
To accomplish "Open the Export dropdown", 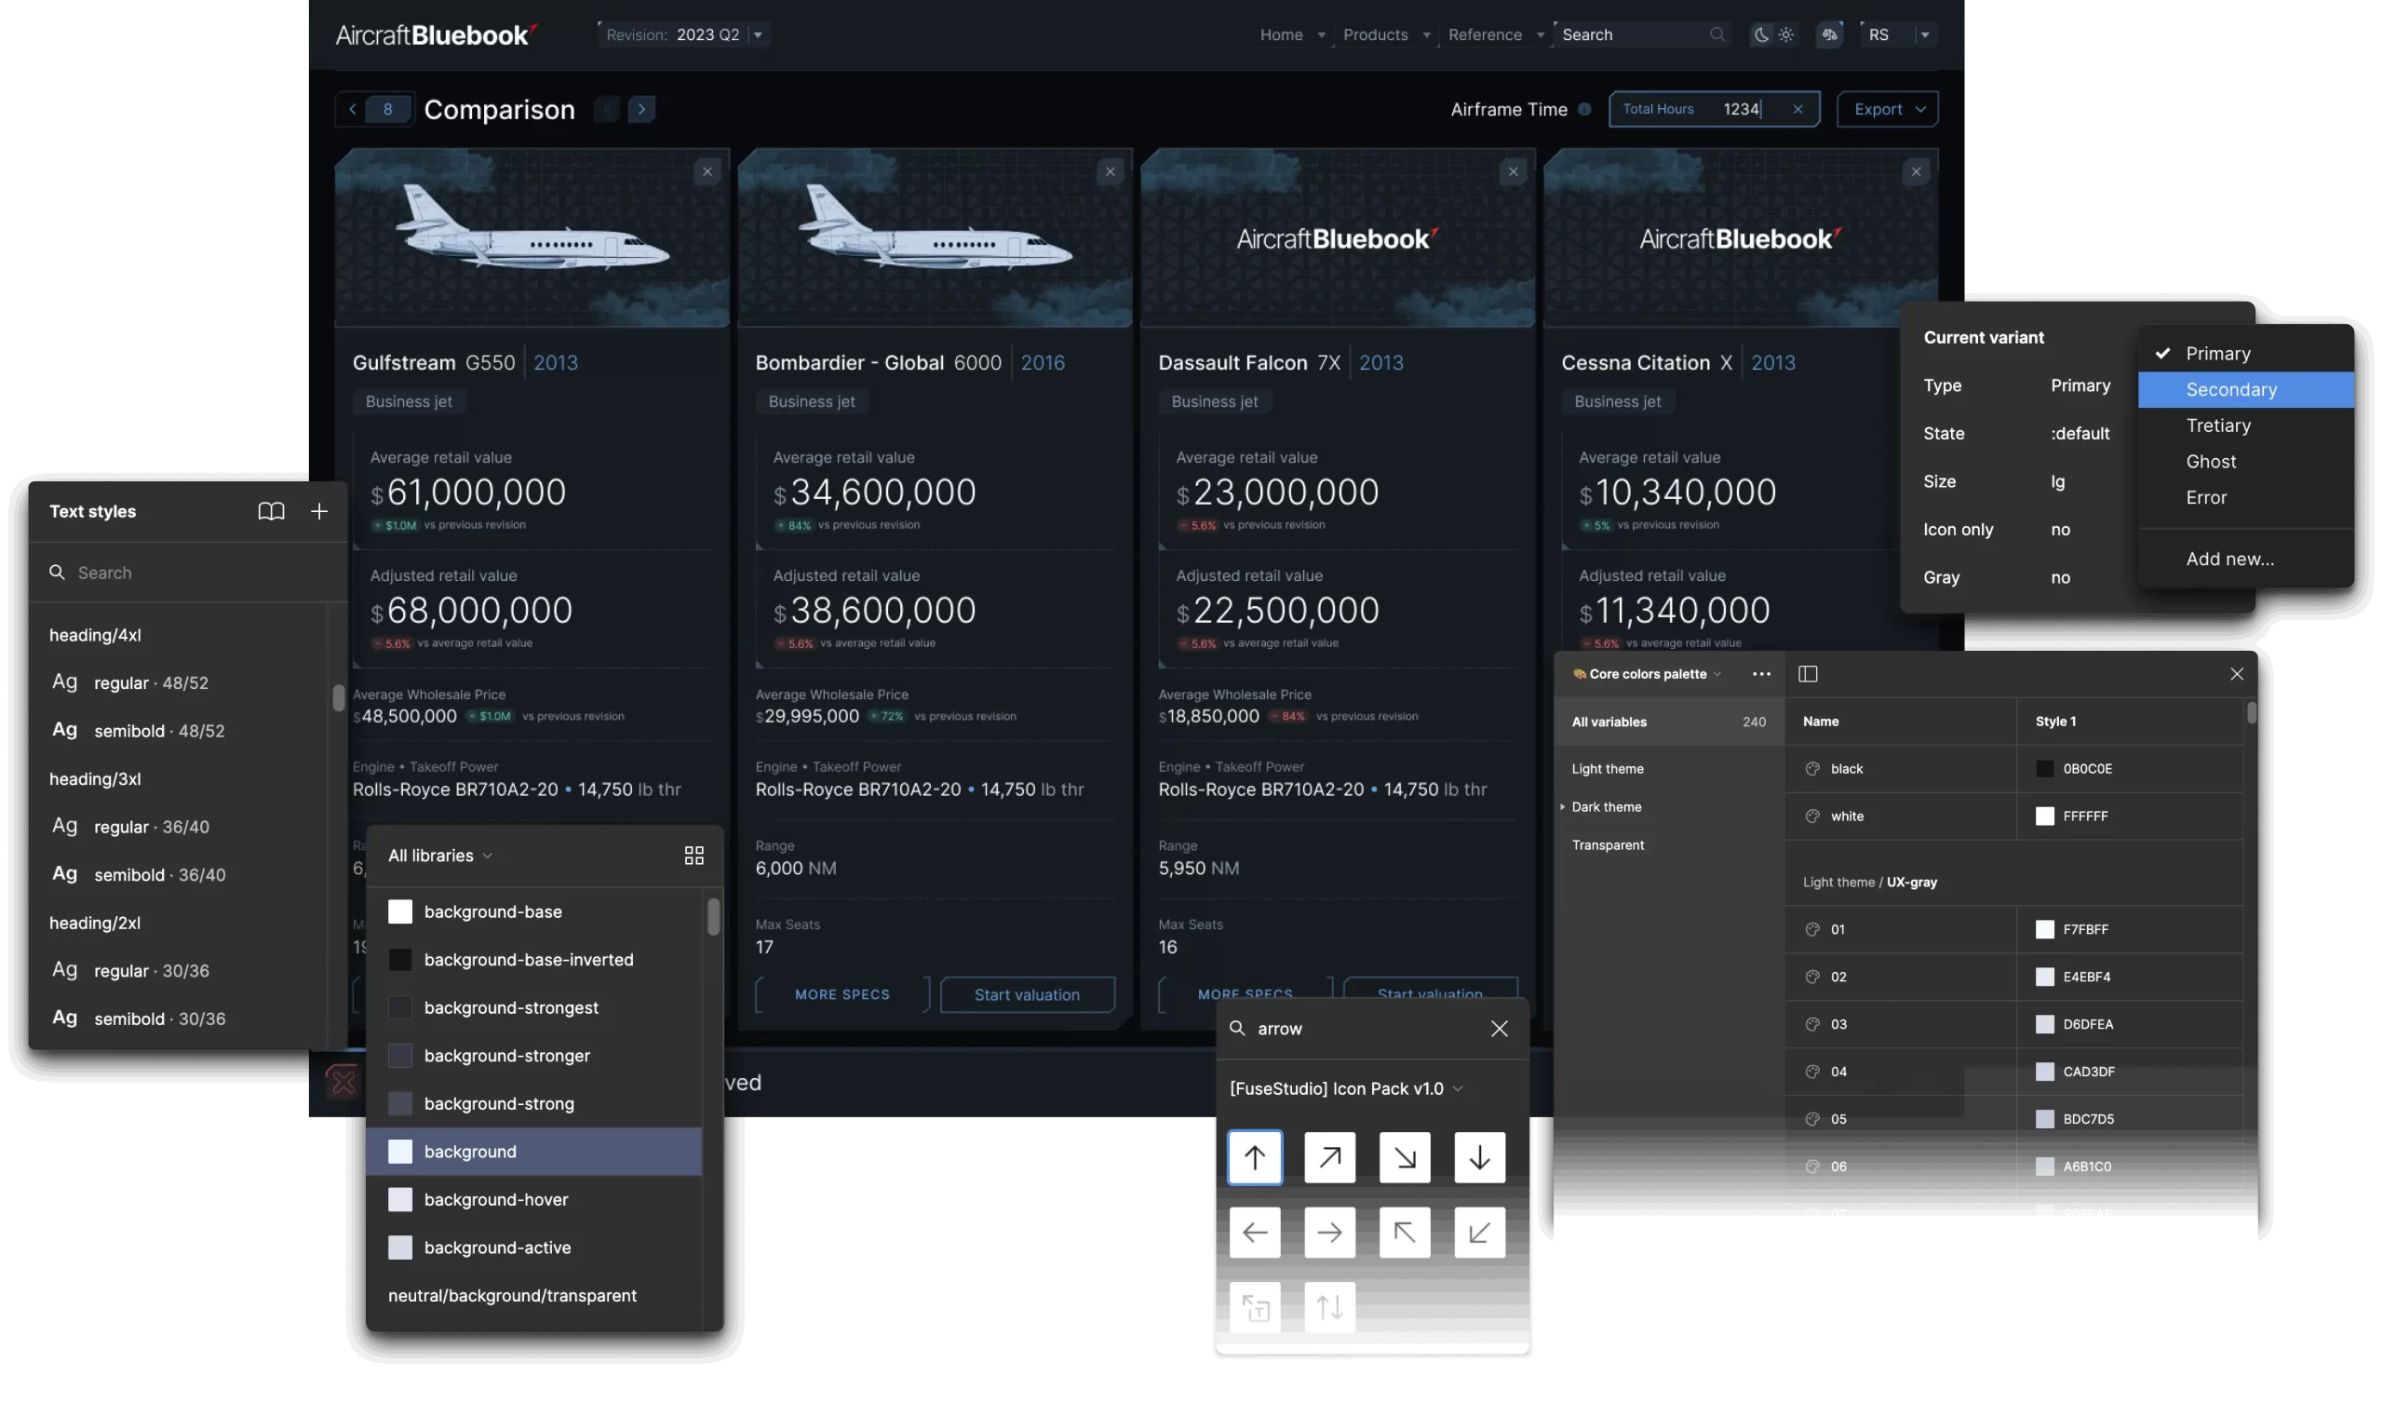I will (x=1887, y=109).
